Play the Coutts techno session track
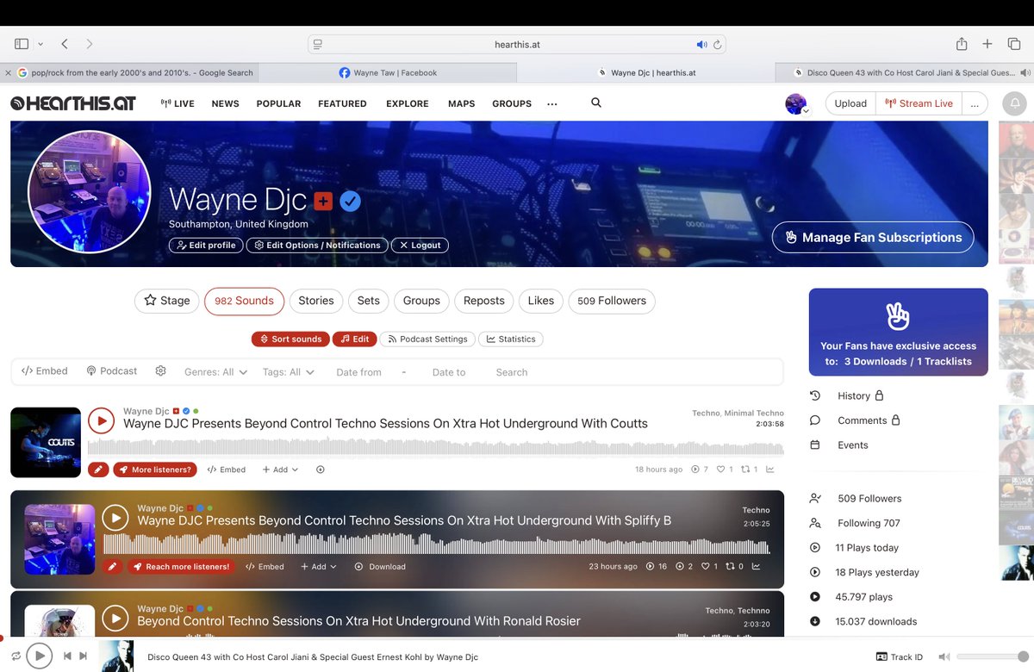 point(101,420)
